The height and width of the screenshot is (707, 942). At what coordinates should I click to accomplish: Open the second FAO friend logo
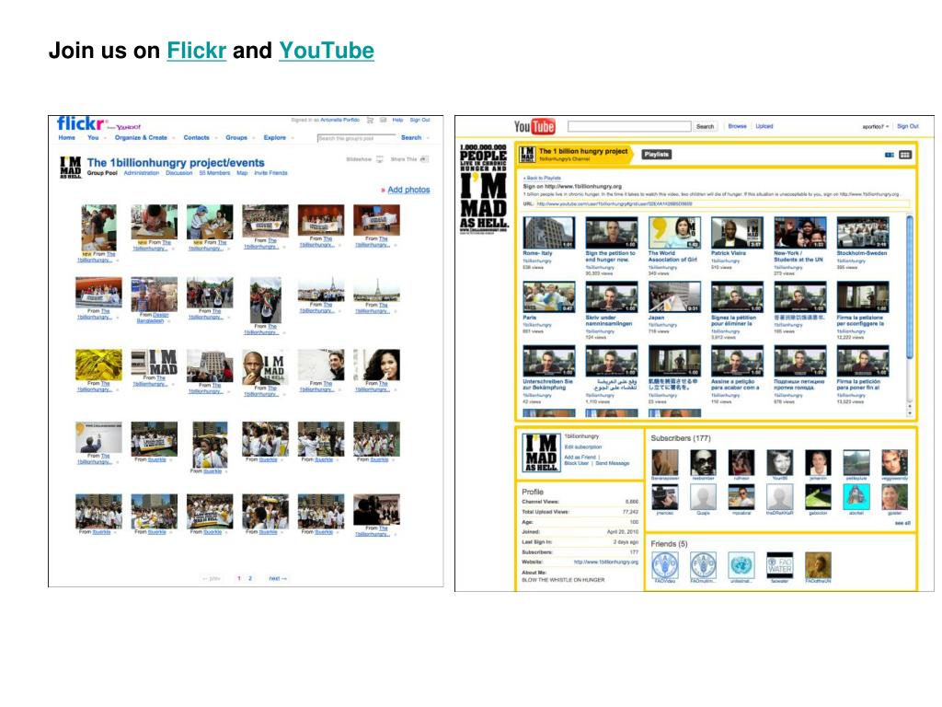703,565
